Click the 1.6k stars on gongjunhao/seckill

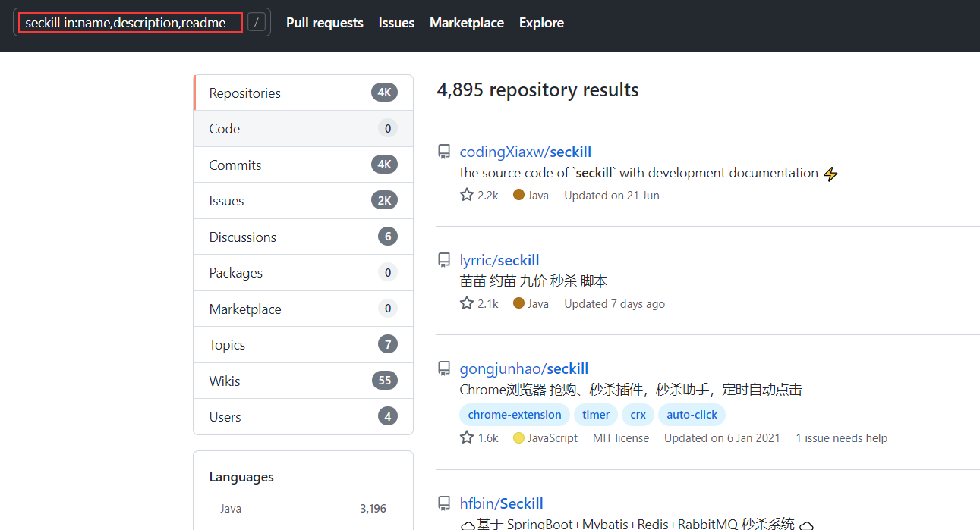[479, 437]
